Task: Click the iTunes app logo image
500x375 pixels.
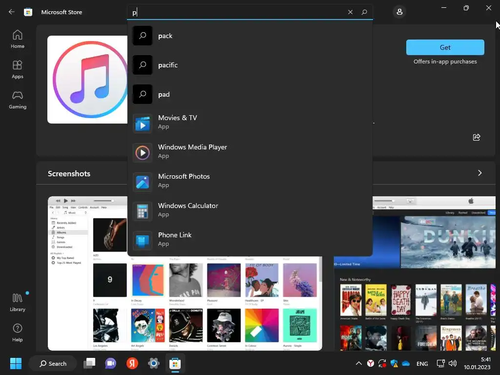Action: tap(87, 80)
